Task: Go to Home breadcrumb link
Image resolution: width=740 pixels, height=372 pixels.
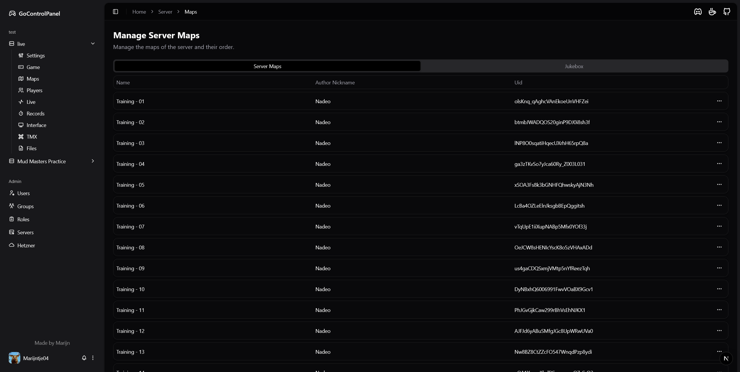Action: (x=139, y=12)
